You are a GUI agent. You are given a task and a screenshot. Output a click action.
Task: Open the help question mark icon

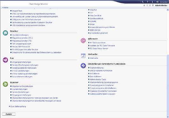click(147, 2)
